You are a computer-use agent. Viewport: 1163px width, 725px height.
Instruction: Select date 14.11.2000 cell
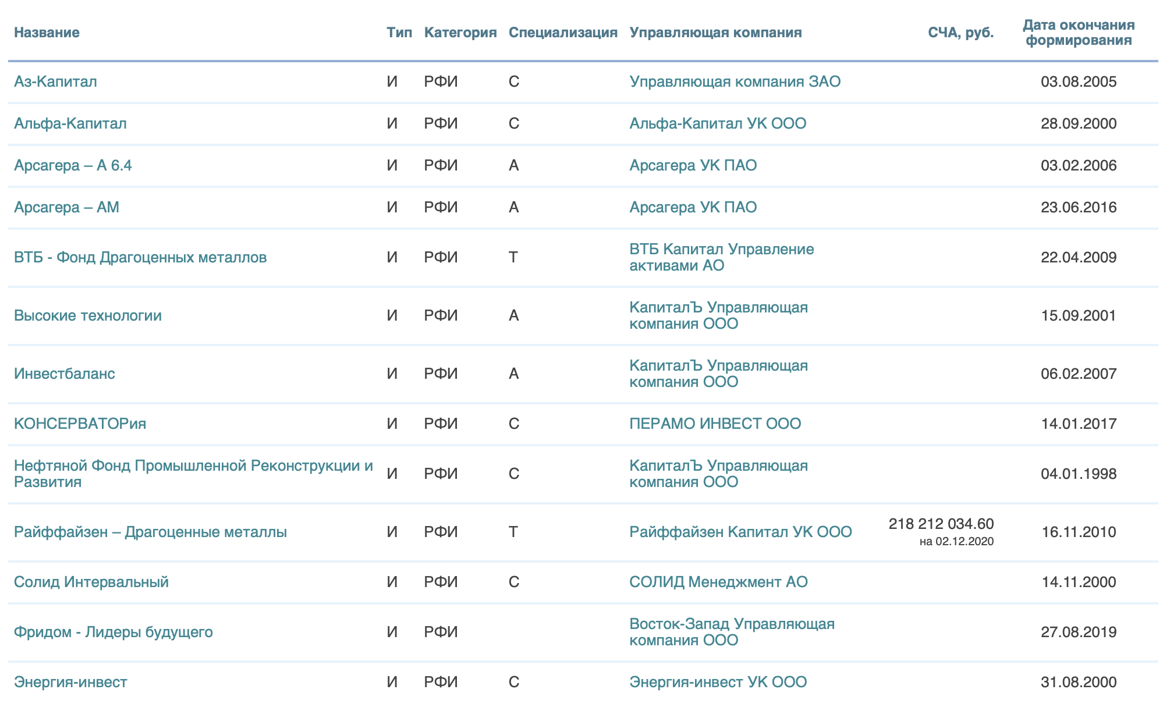point(1079,582)
